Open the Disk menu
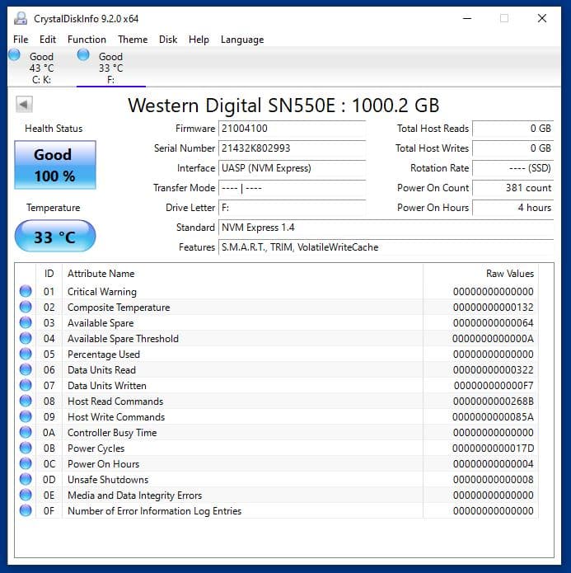Image resolution: width=571 pixels, height=573 pixels. click(168, 39)
